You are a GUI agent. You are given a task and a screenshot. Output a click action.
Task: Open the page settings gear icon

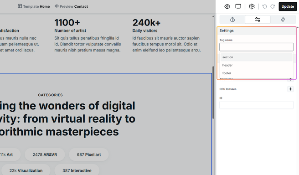(252, 6)
